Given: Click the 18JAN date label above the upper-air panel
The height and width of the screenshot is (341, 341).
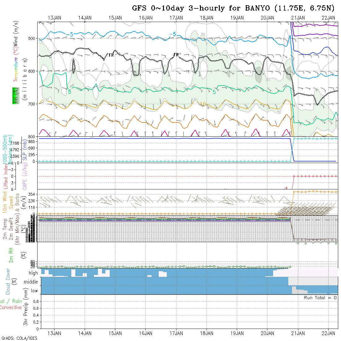Looking at the screenshot, I should click(206, 18).
